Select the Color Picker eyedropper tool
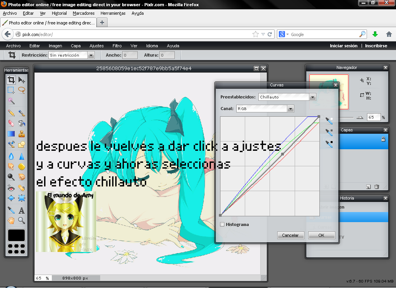396x288 pixels. (x=11, y=210)
